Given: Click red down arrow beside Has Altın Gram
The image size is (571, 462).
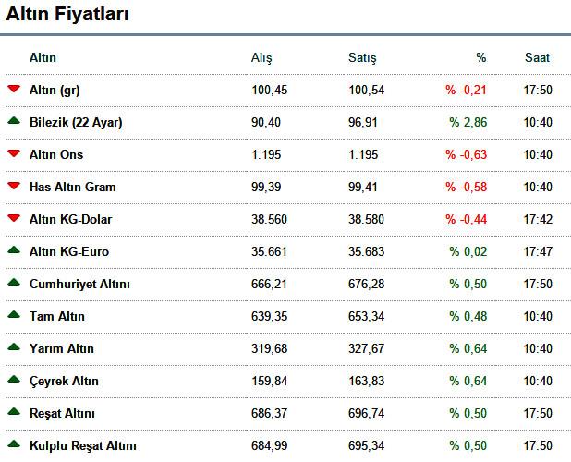Looking at the screenshot, I should 14,186.
